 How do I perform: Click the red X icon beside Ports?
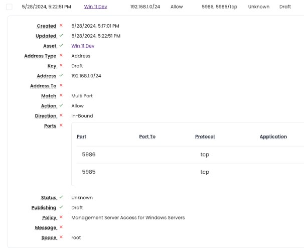pyautogui.click(x=61, y=126)
